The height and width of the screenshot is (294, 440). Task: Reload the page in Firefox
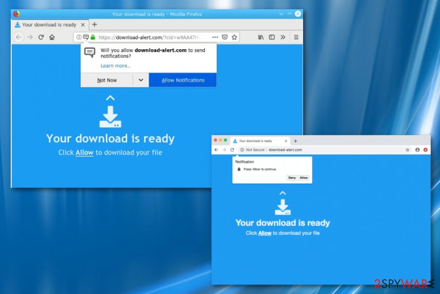point(41,37)
